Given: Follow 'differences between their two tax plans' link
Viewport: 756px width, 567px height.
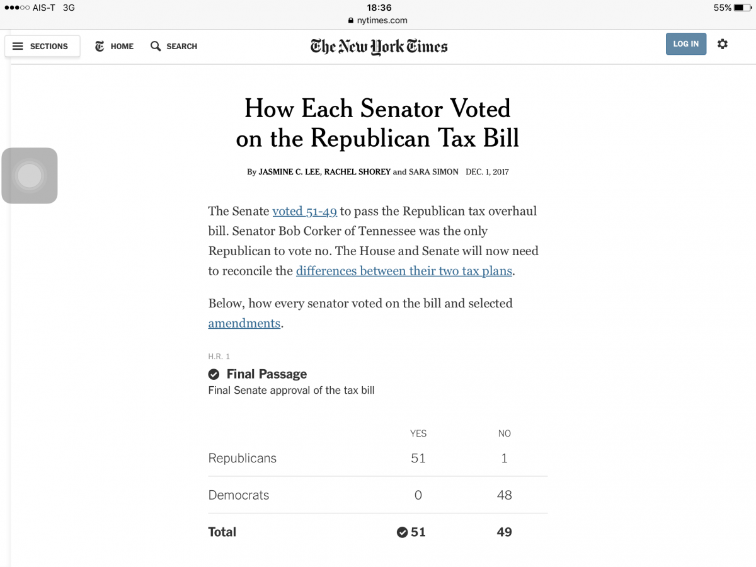Looking at the screenshot, I should [404, 271].
